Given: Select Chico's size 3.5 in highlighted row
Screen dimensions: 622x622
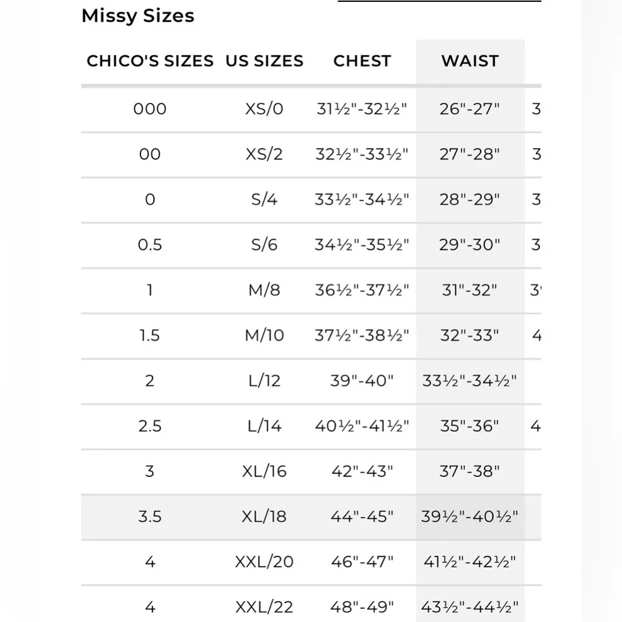Looking at the screenshot, I should pos(150,517).
